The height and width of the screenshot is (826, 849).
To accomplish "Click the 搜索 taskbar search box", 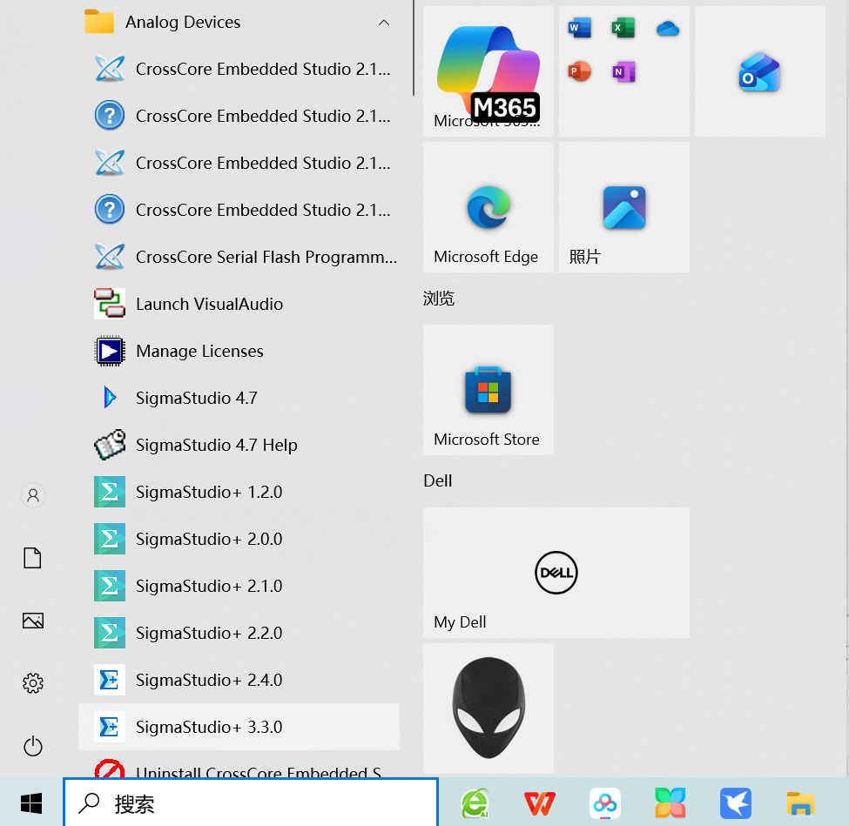I will [251, 803].
